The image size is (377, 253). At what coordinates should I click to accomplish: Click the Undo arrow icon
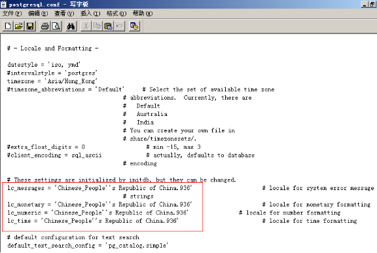(x=119, y=26)
